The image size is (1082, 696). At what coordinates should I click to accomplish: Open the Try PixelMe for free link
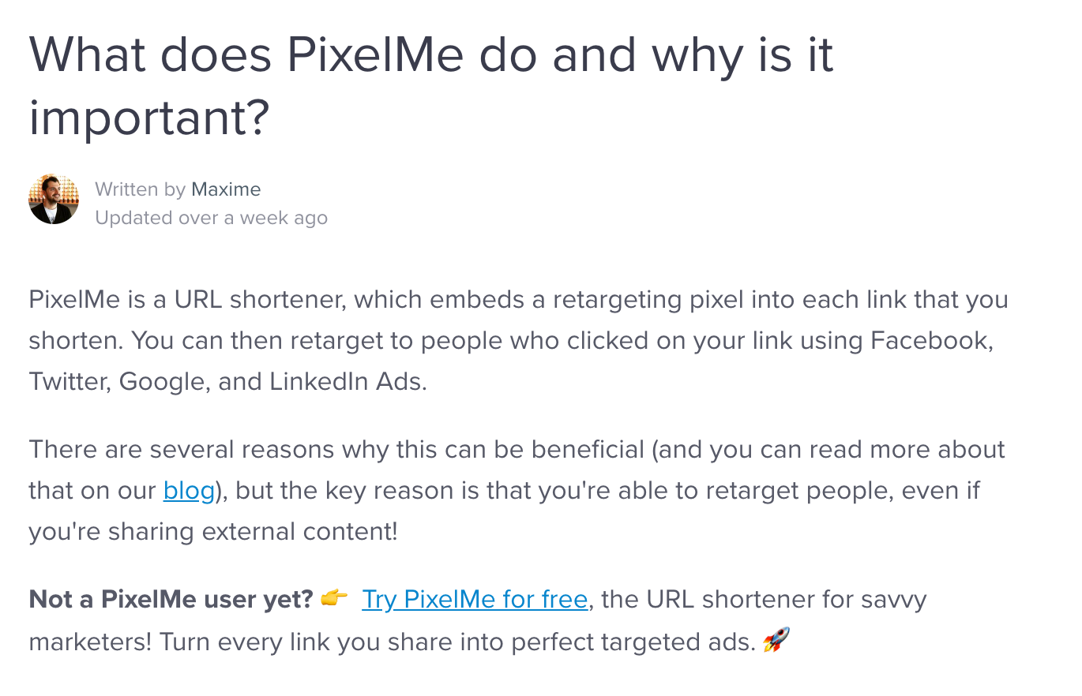click(475, 600)
